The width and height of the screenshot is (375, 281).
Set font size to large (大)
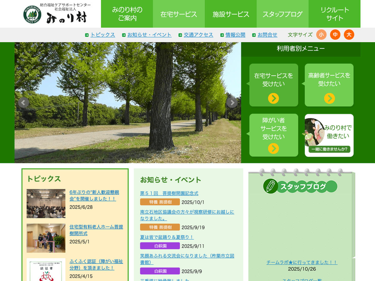(x=349, y=35)
